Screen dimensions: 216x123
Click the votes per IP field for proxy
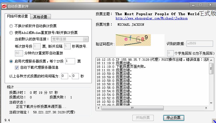coord(70,61)
